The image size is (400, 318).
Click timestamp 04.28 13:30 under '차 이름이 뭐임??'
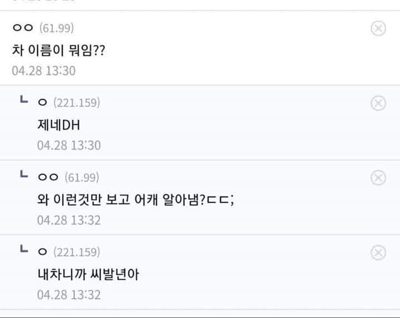tap(43, 71)
